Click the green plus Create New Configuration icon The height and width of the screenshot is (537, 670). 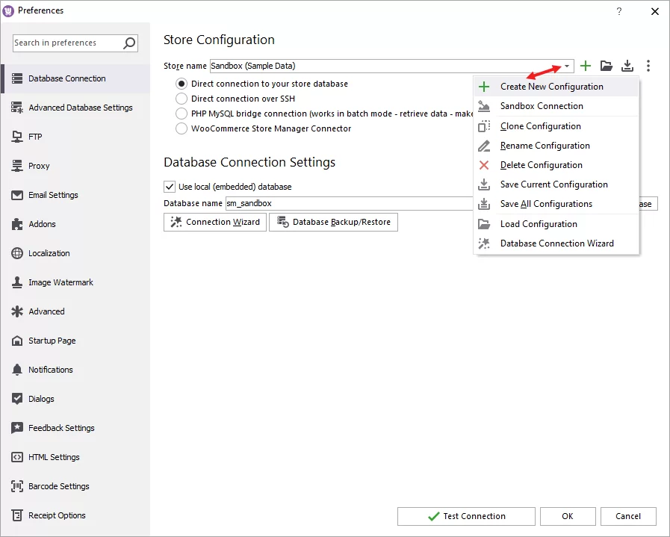pyautogui.click(x=586, y=66)
